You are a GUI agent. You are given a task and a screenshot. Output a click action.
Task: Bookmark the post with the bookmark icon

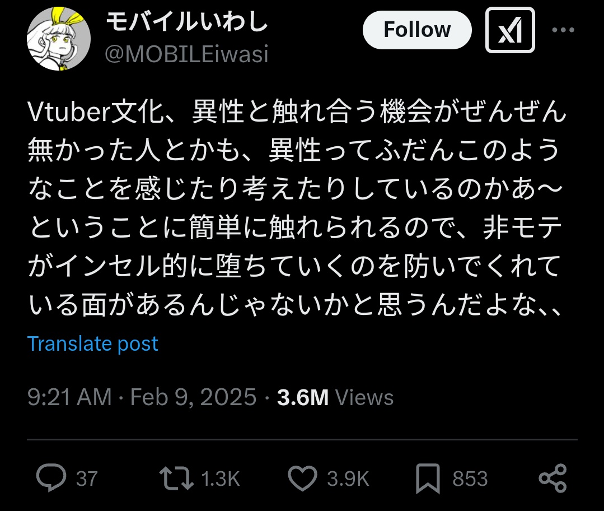[428, 479]
